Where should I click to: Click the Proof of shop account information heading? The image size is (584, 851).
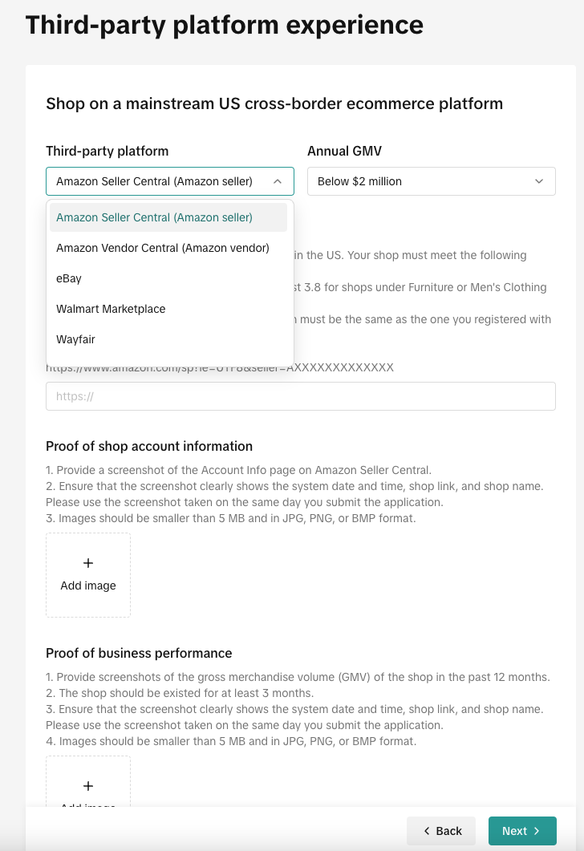148,446
